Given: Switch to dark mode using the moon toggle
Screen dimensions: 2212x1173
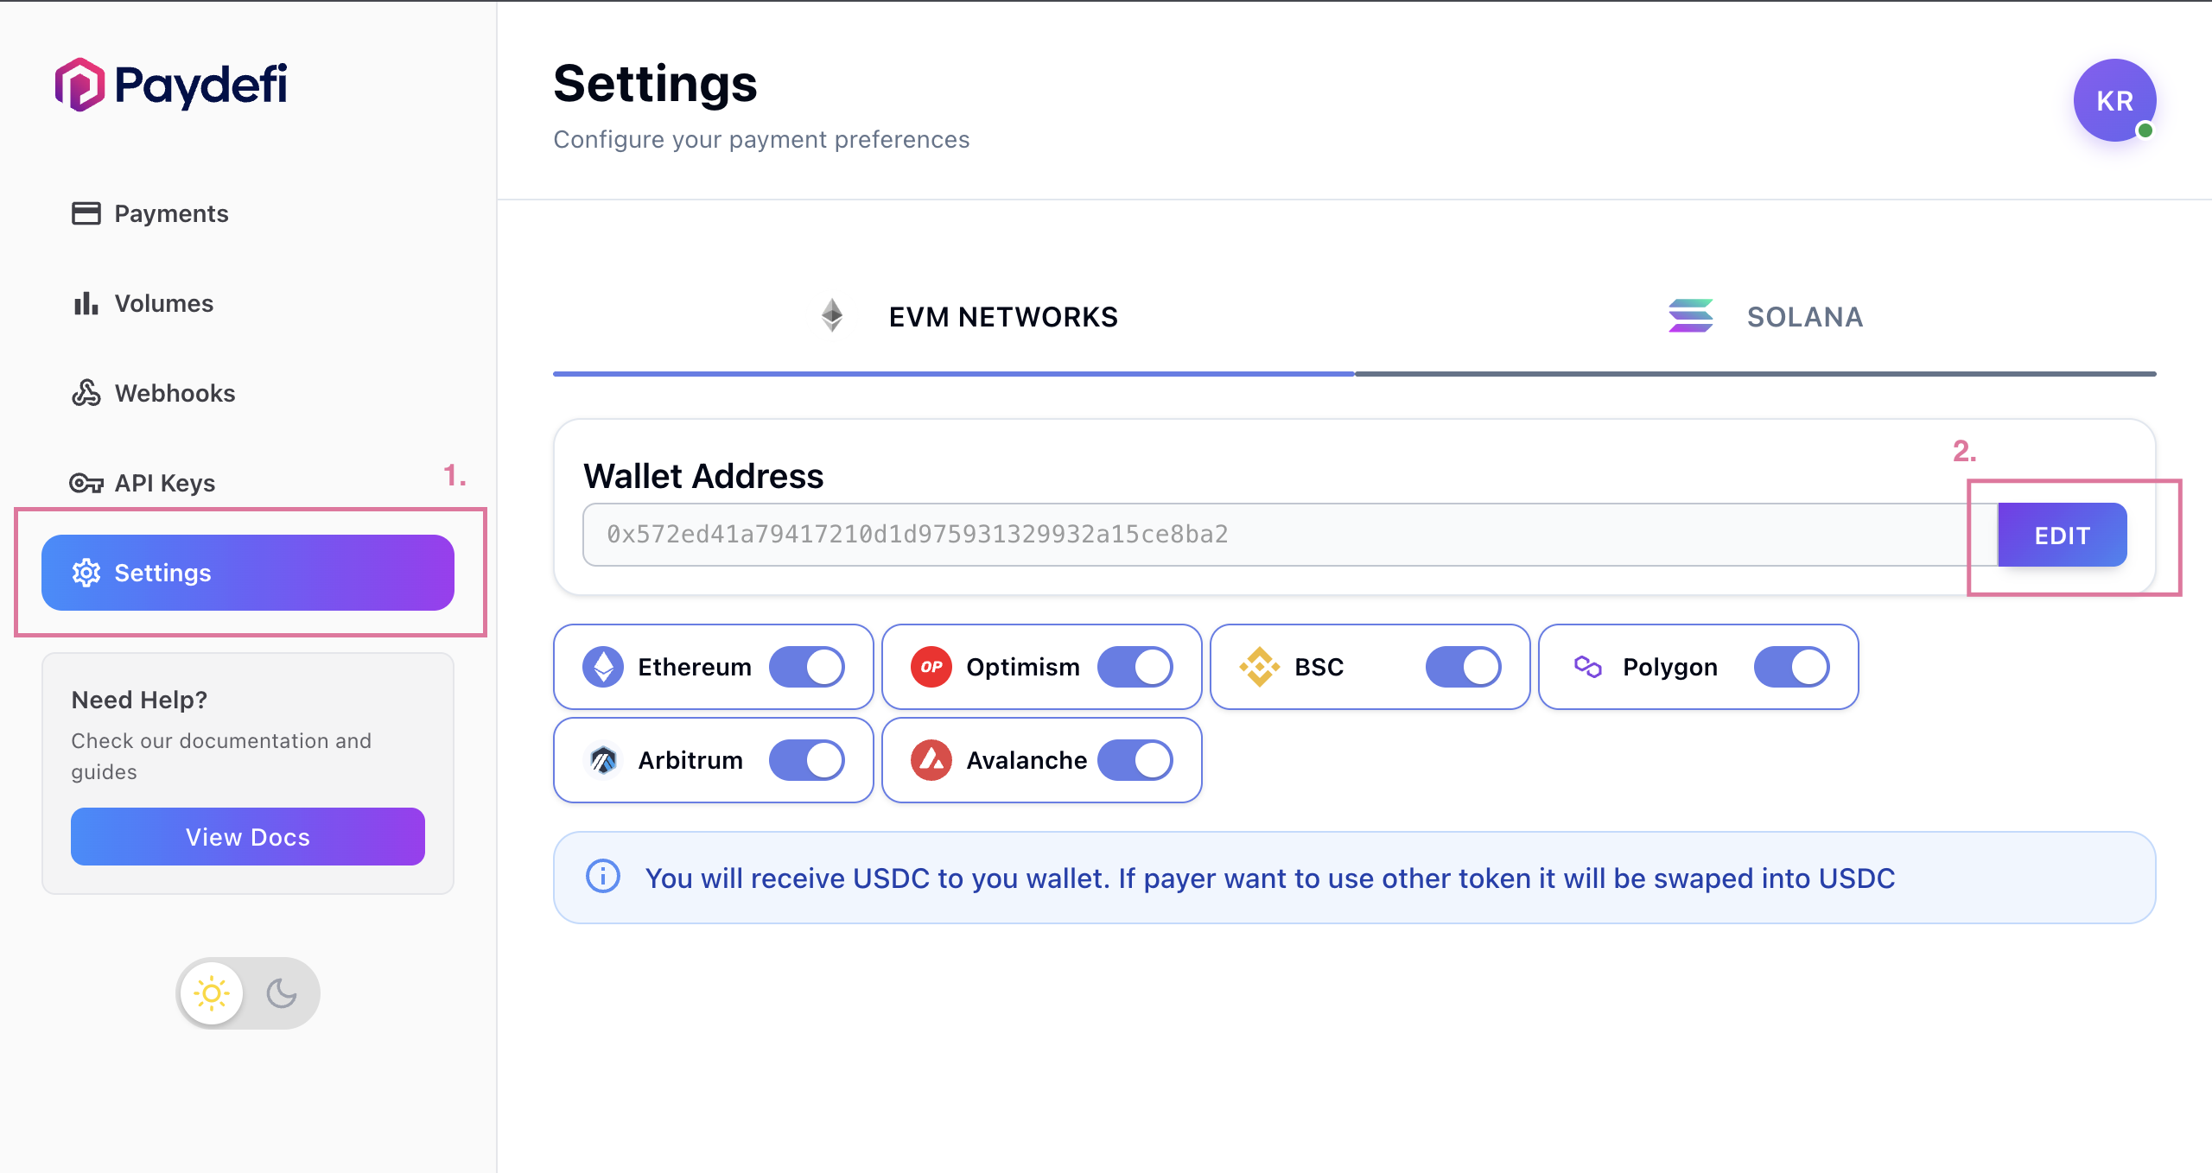Looking at the screenshot, I should pos(283,992).
